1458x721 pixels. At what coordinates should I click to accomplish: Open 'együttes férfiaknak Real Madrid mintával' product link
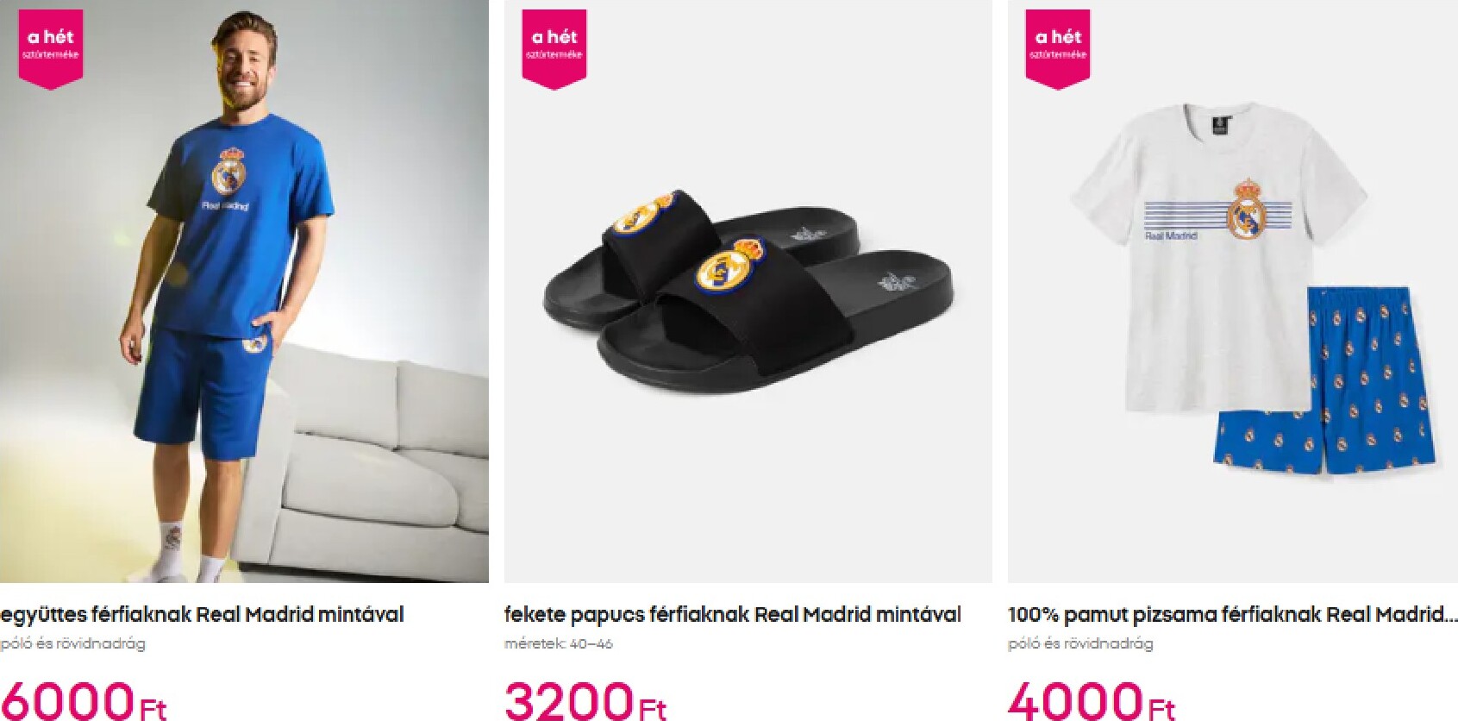202,615
